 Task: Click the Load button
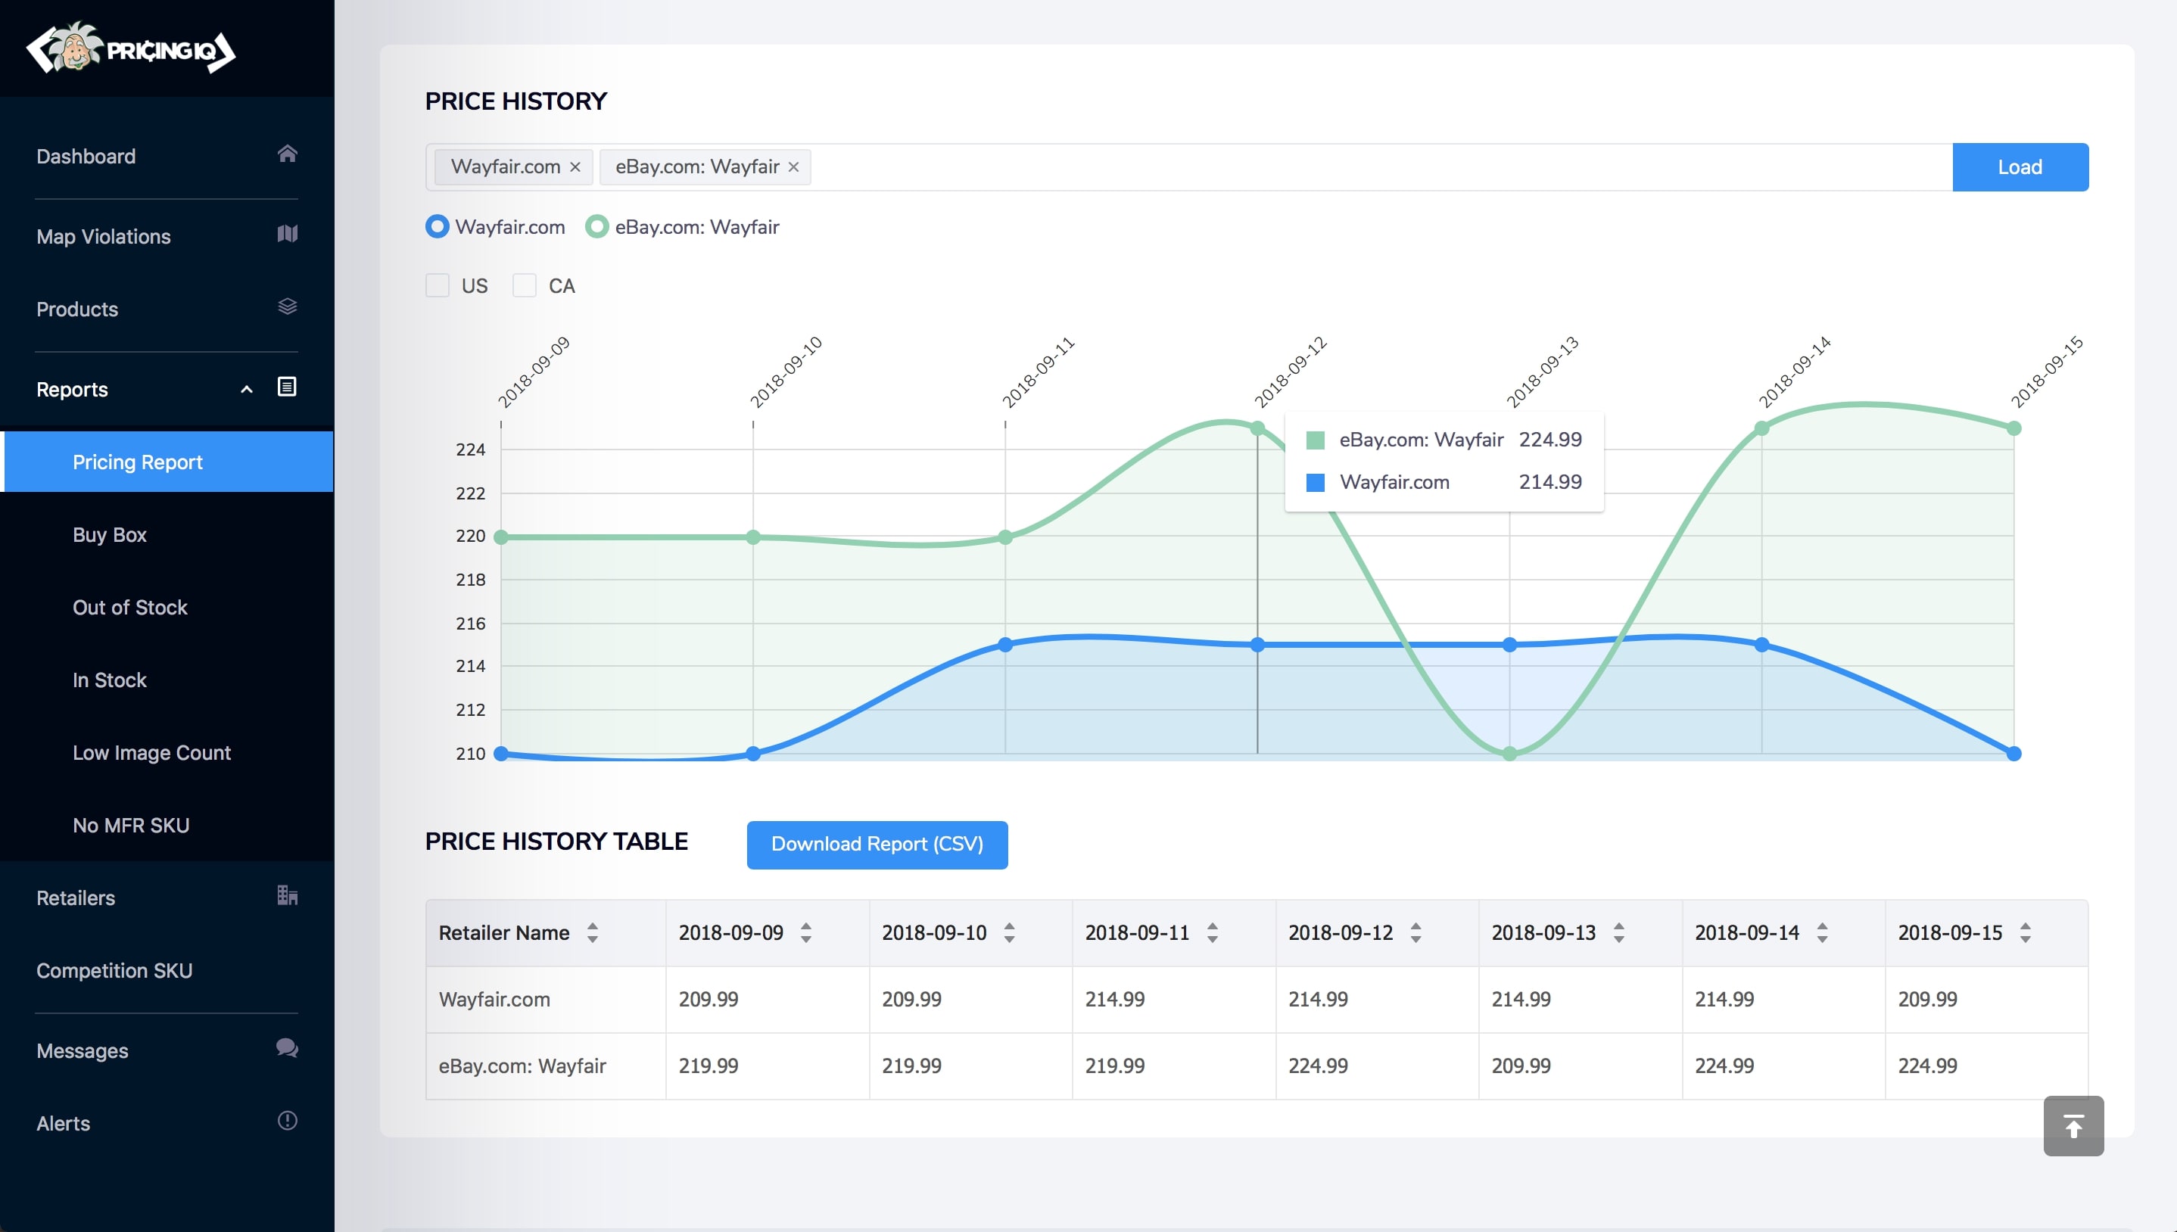click(2020, 167)
